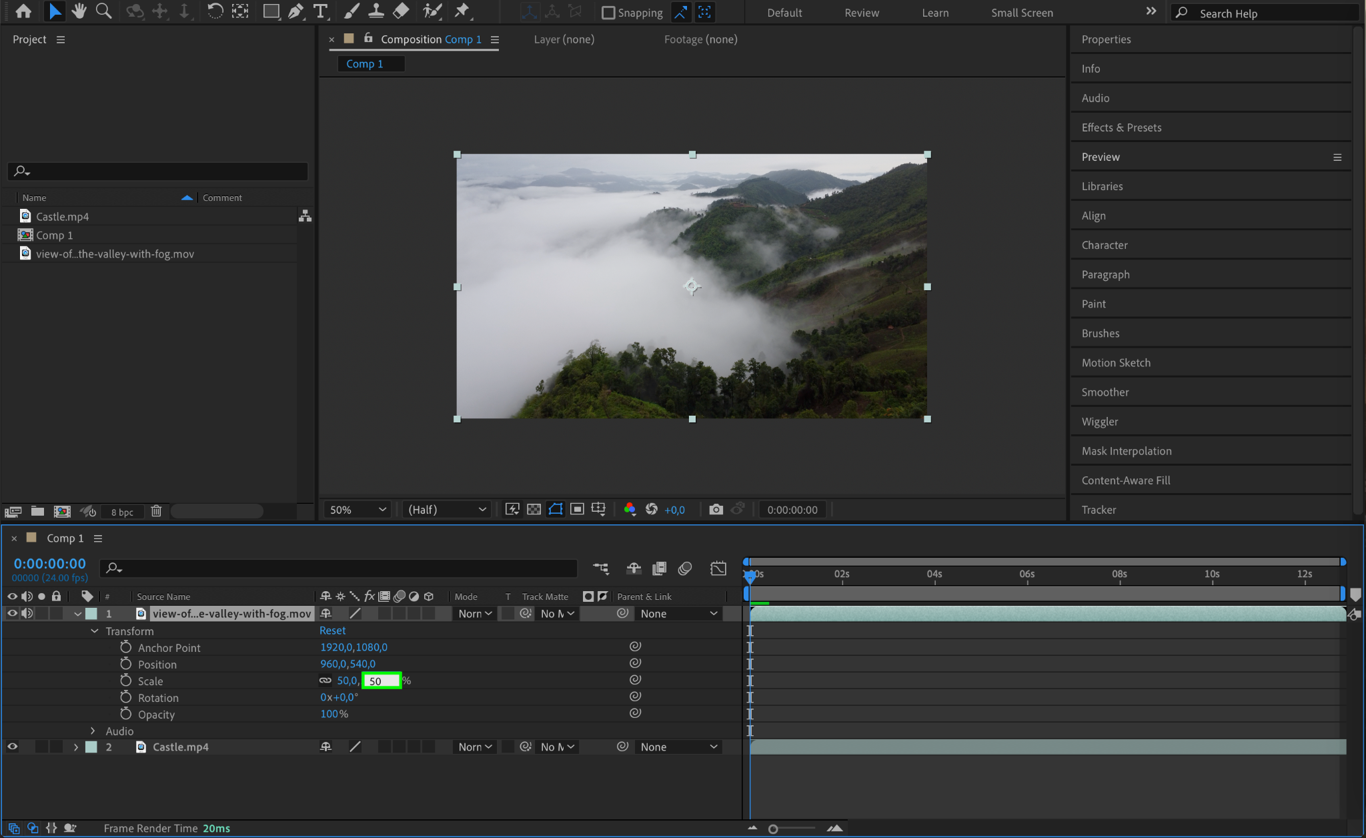Screen dimensions: 1366x838
Task: Hide the Castle.mp4 layer
Action: click(12, 747)
